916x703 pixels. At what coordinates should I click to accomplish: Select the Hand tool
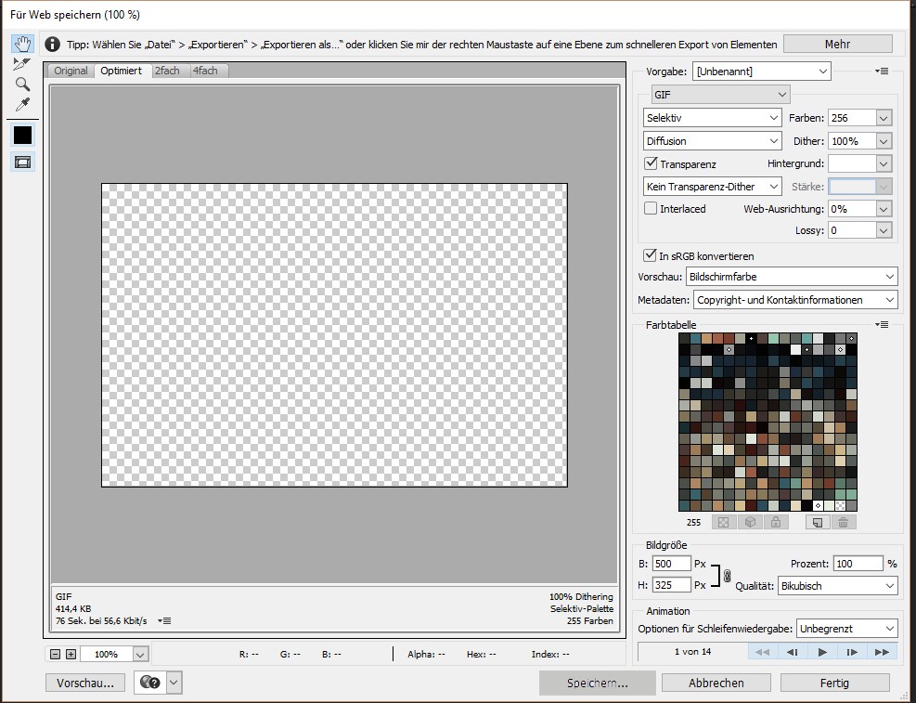[x=22, y=44]
